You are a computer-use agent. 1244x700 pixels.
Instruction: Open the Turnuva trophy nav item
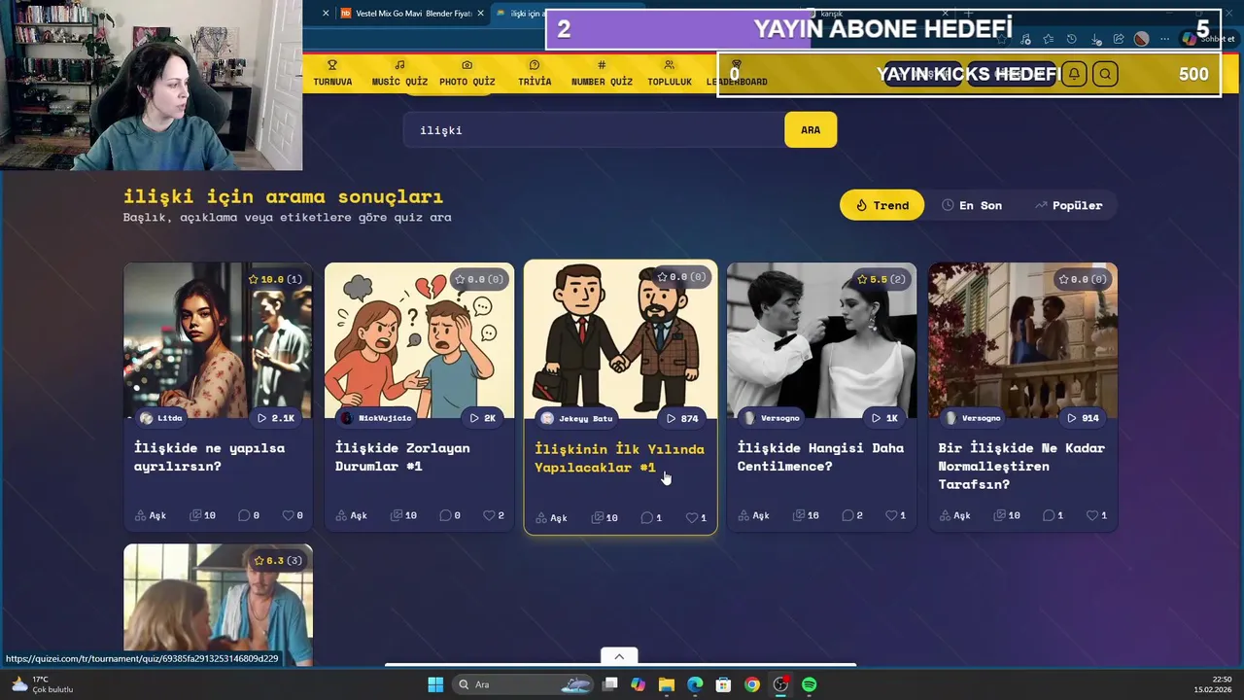click(x=332, y=74)
